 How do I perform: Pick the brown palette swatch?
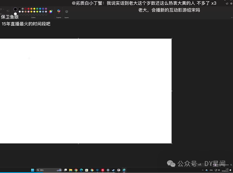[x=26, y=12]
